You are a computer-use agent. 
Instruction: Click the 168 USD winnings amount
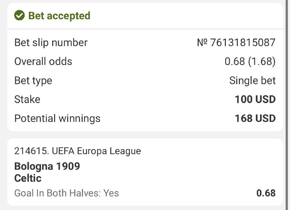click(255, 118)
